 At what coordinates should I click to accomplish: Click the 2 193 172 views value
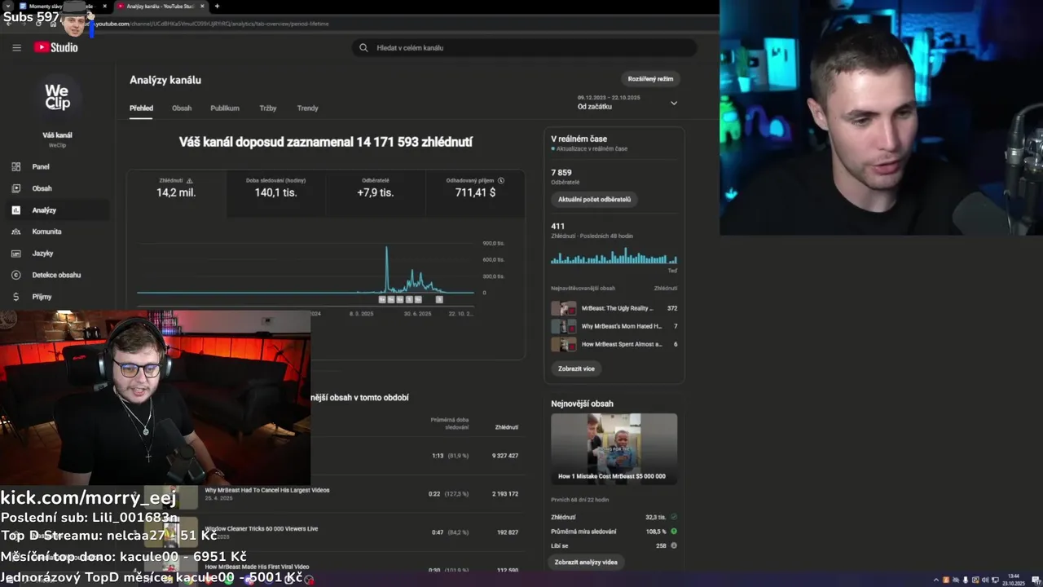[505, 494]
